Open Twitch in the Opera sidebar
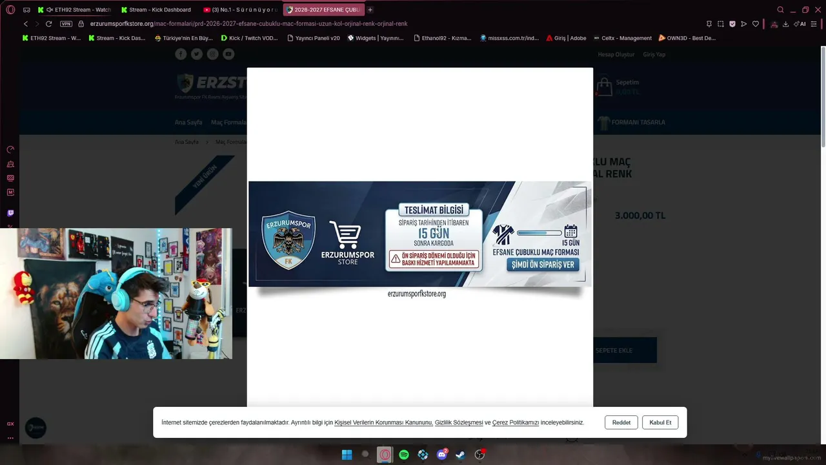The image size is (826, 465). [10, 212]
